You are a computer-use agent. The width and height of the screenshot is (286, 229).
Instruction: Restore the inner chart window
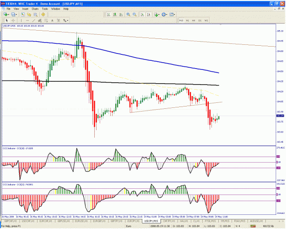[x=279, y=9]
